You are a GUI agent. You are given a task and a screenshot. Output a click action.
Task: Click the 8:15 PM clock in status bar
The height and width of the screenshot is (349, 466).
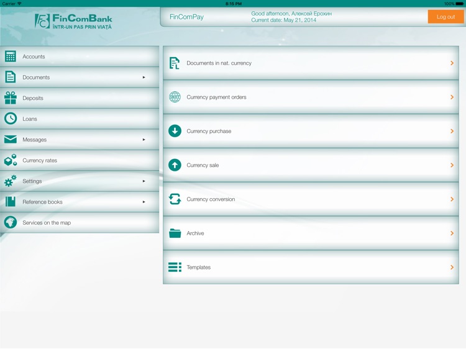tap(233, 4)
